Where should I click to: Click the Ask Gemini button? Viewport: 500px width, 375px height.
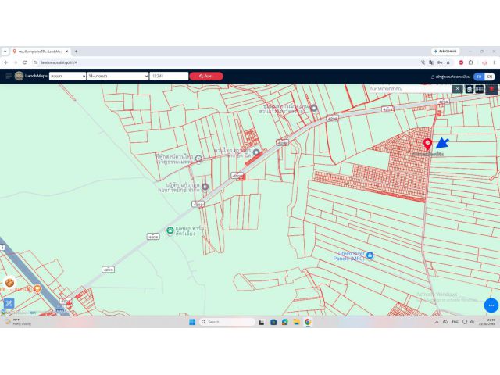click(445, 51)
